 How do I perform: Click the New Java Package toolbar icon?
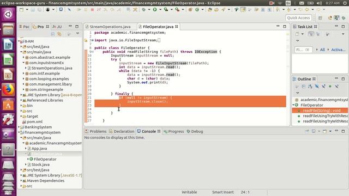190,10
